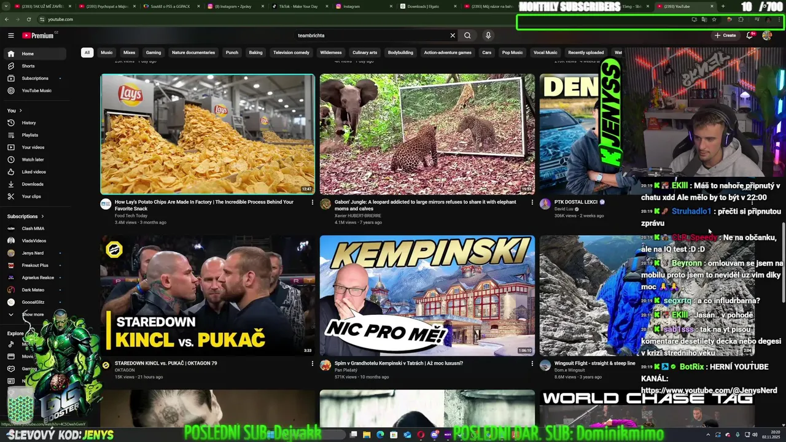786x442 pixels.
Task: Select the Wilderness filter chip
Action: [x=331, y=53]
